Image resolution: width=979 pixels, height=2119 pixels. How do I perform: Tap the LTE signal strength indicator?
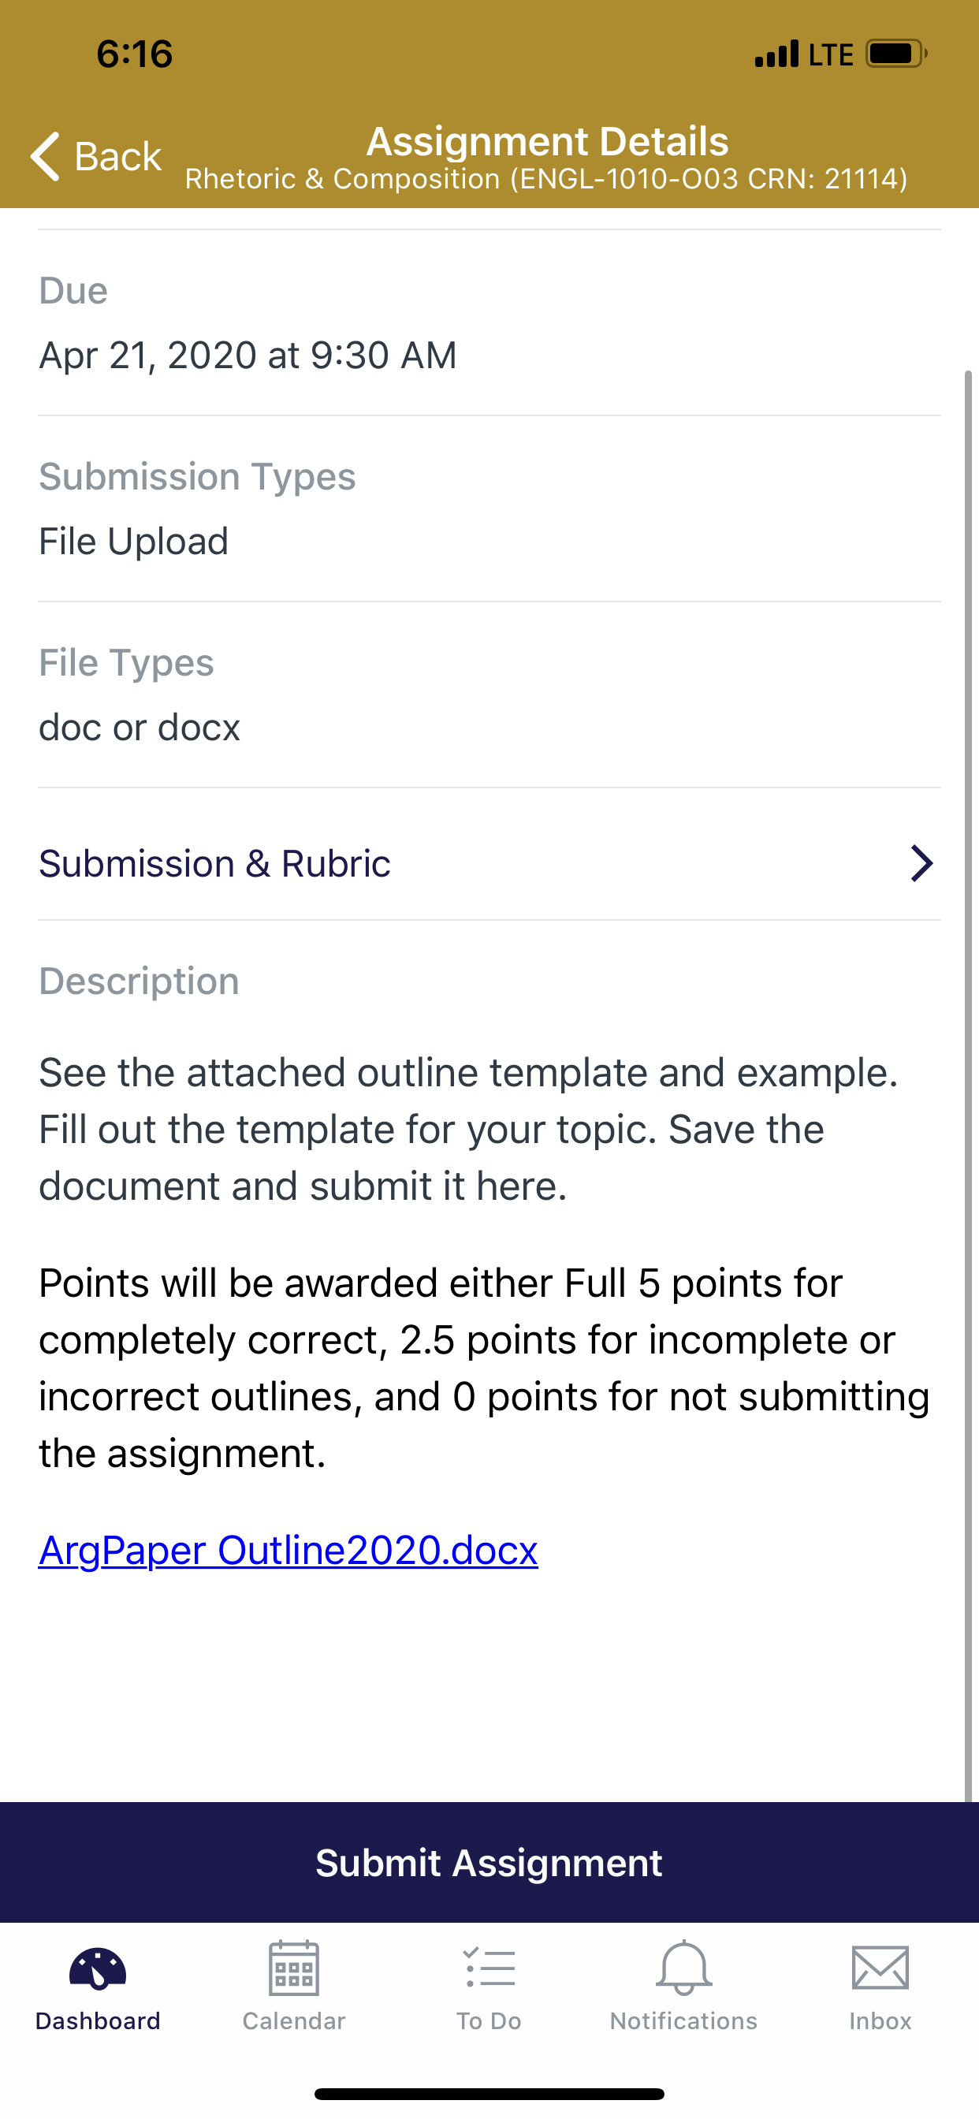(x=776, y=54)
